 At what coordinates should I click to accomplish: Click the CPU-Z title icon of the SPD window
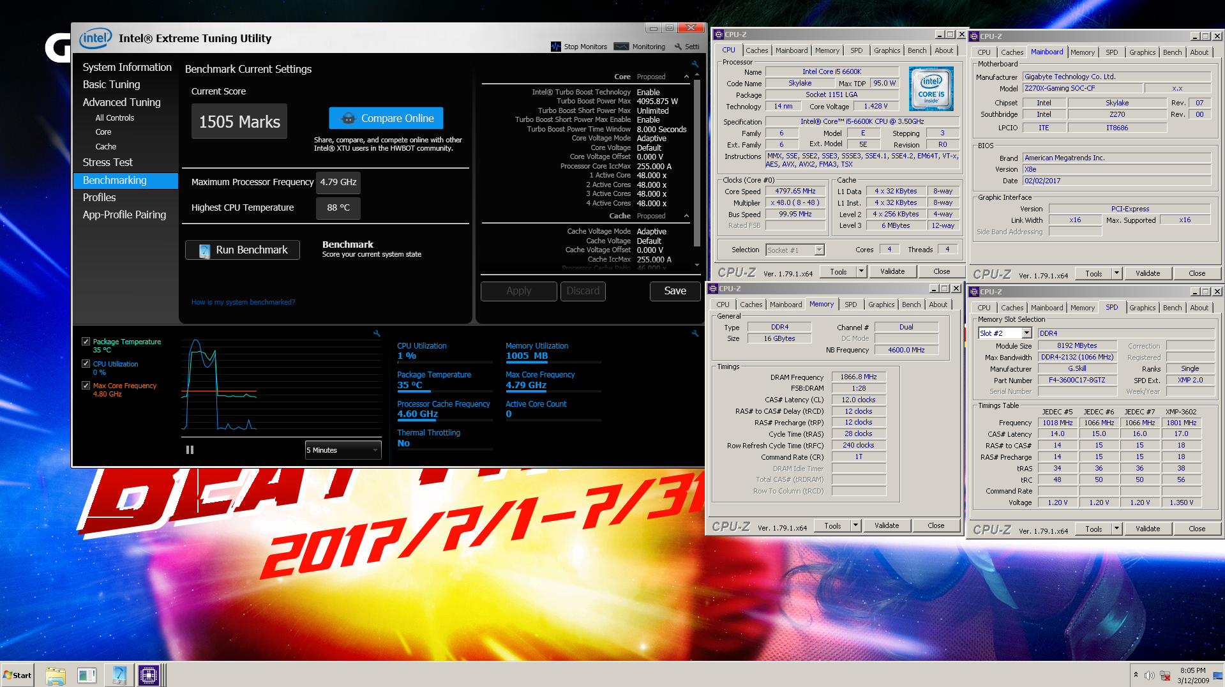click(974, 292)
